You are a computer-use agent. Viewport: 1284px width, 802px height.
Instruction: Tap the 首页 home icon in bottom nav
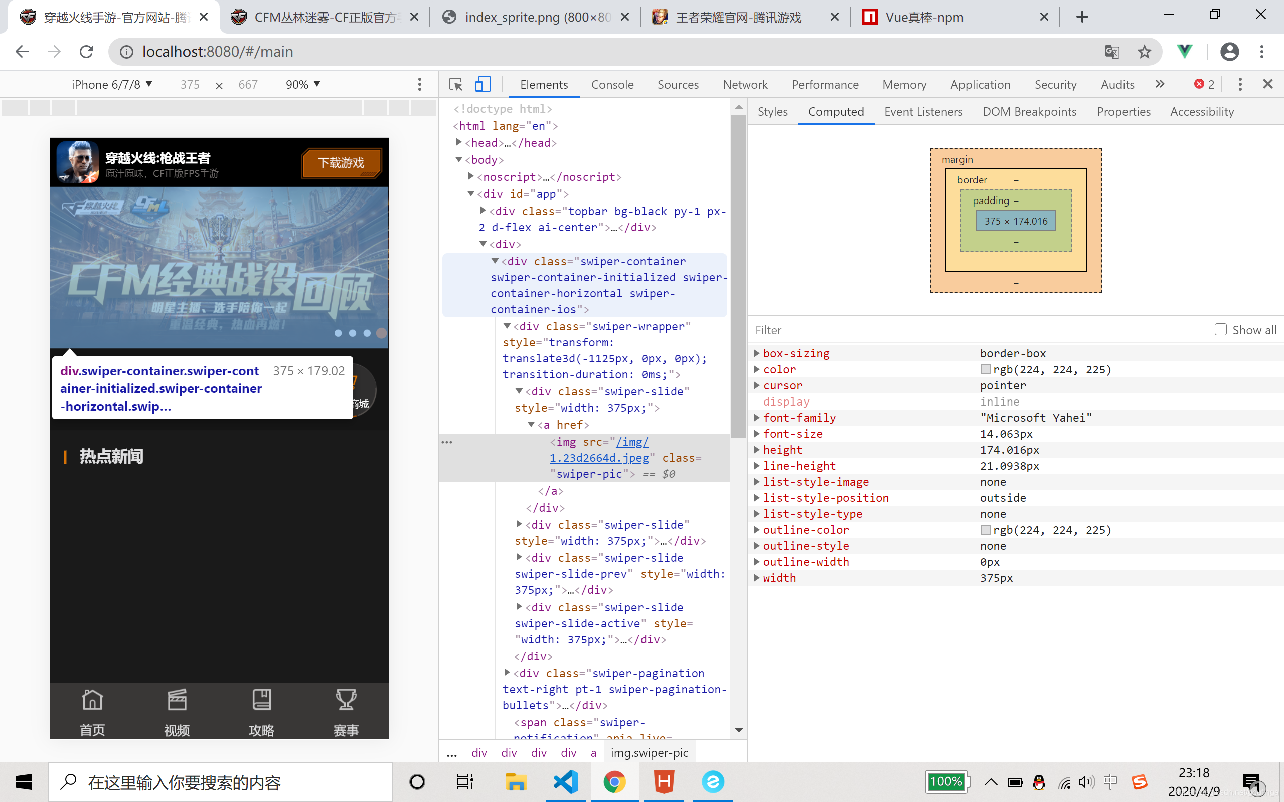tap(92, 700)
